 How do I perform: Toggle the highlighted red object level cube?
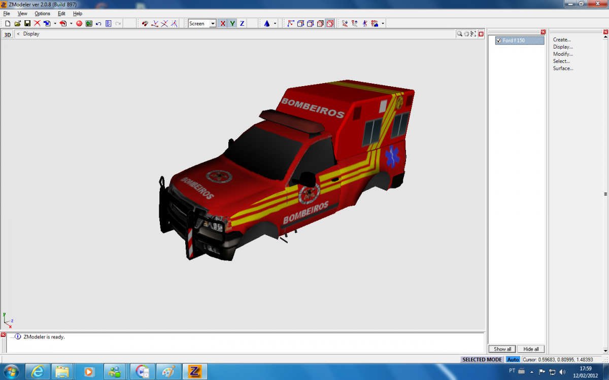click(330, 23)
